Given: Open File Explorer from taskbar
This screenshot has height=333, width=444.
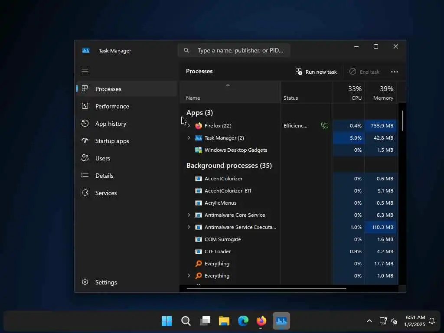Looking at the screenshot, I should (x=224, y=321).
